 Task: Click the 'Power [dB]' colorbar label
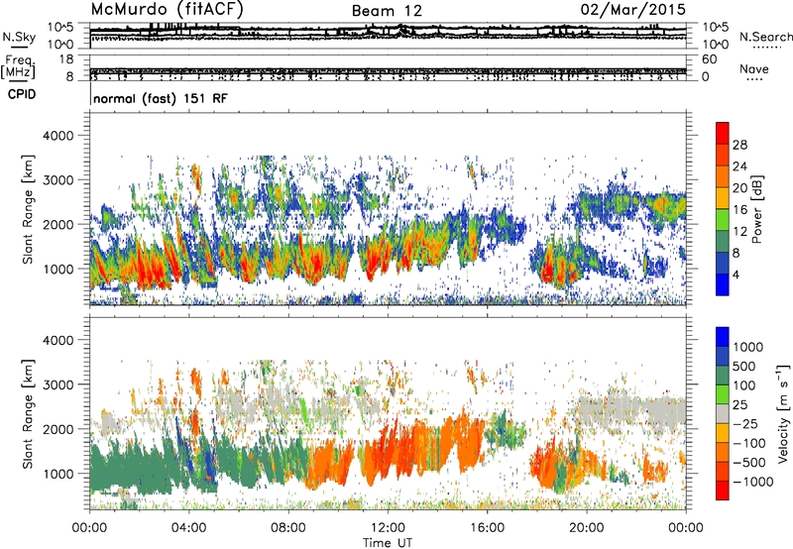coord(757,209)
